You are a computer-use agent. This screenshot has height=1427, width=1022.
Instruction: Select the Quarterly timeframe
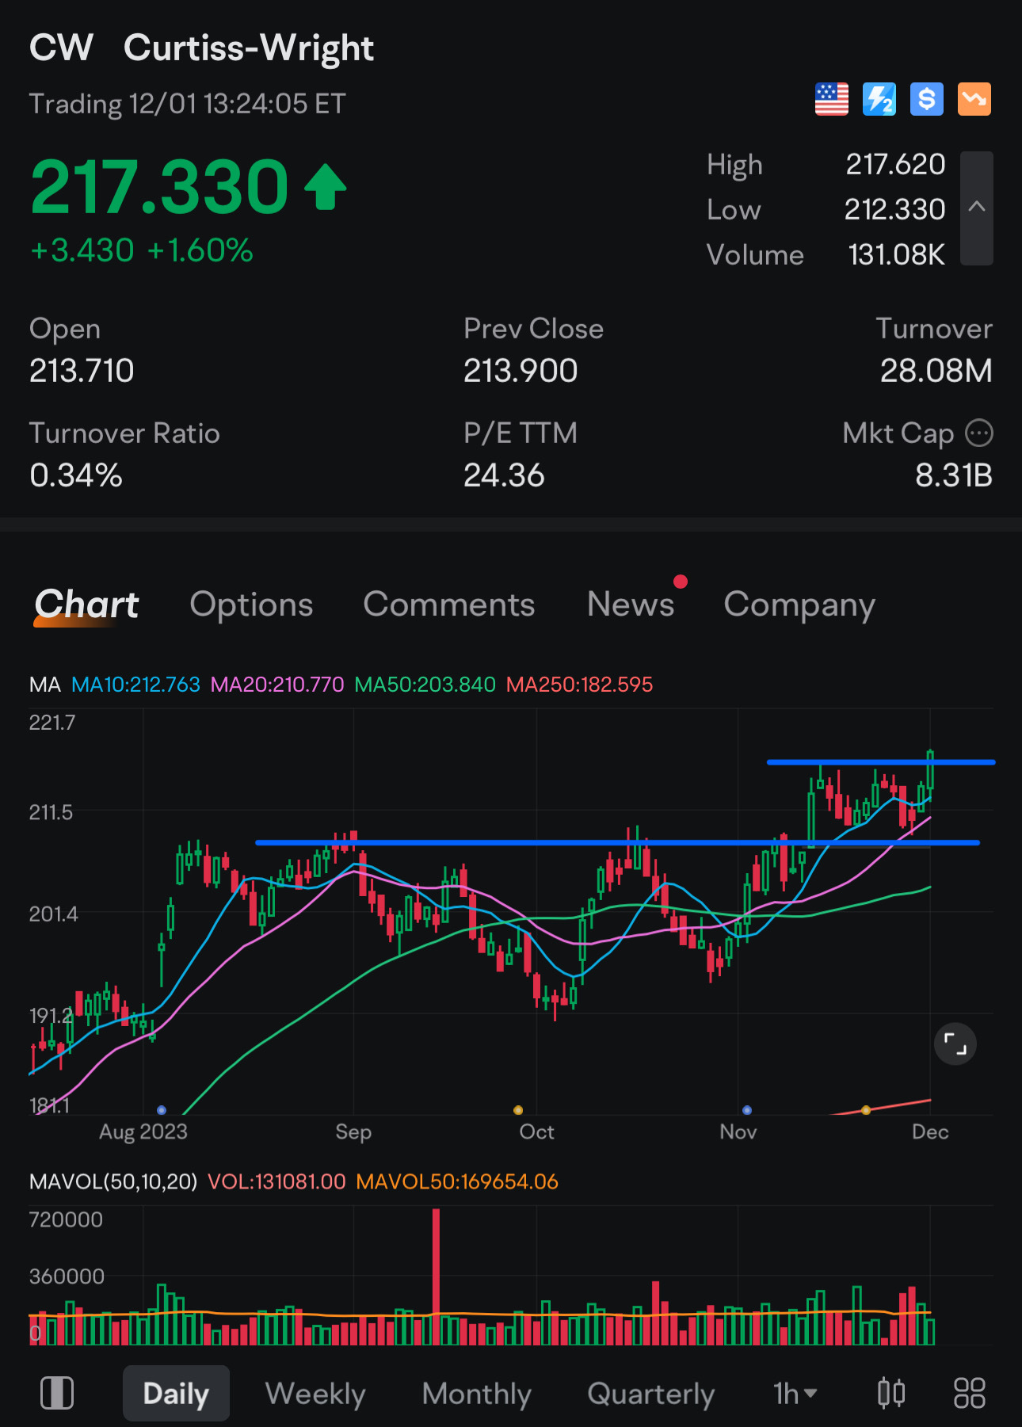[650, 1393]
